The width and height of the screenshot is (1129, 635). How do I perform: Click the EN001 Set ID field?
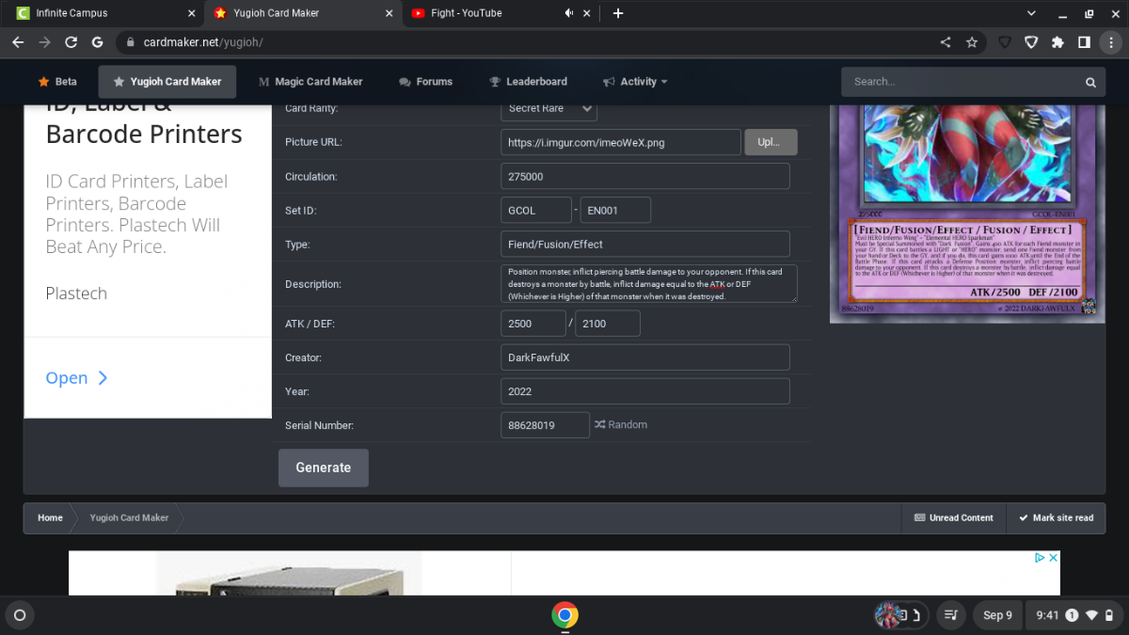pyautogui.click(x=615, y=211)
